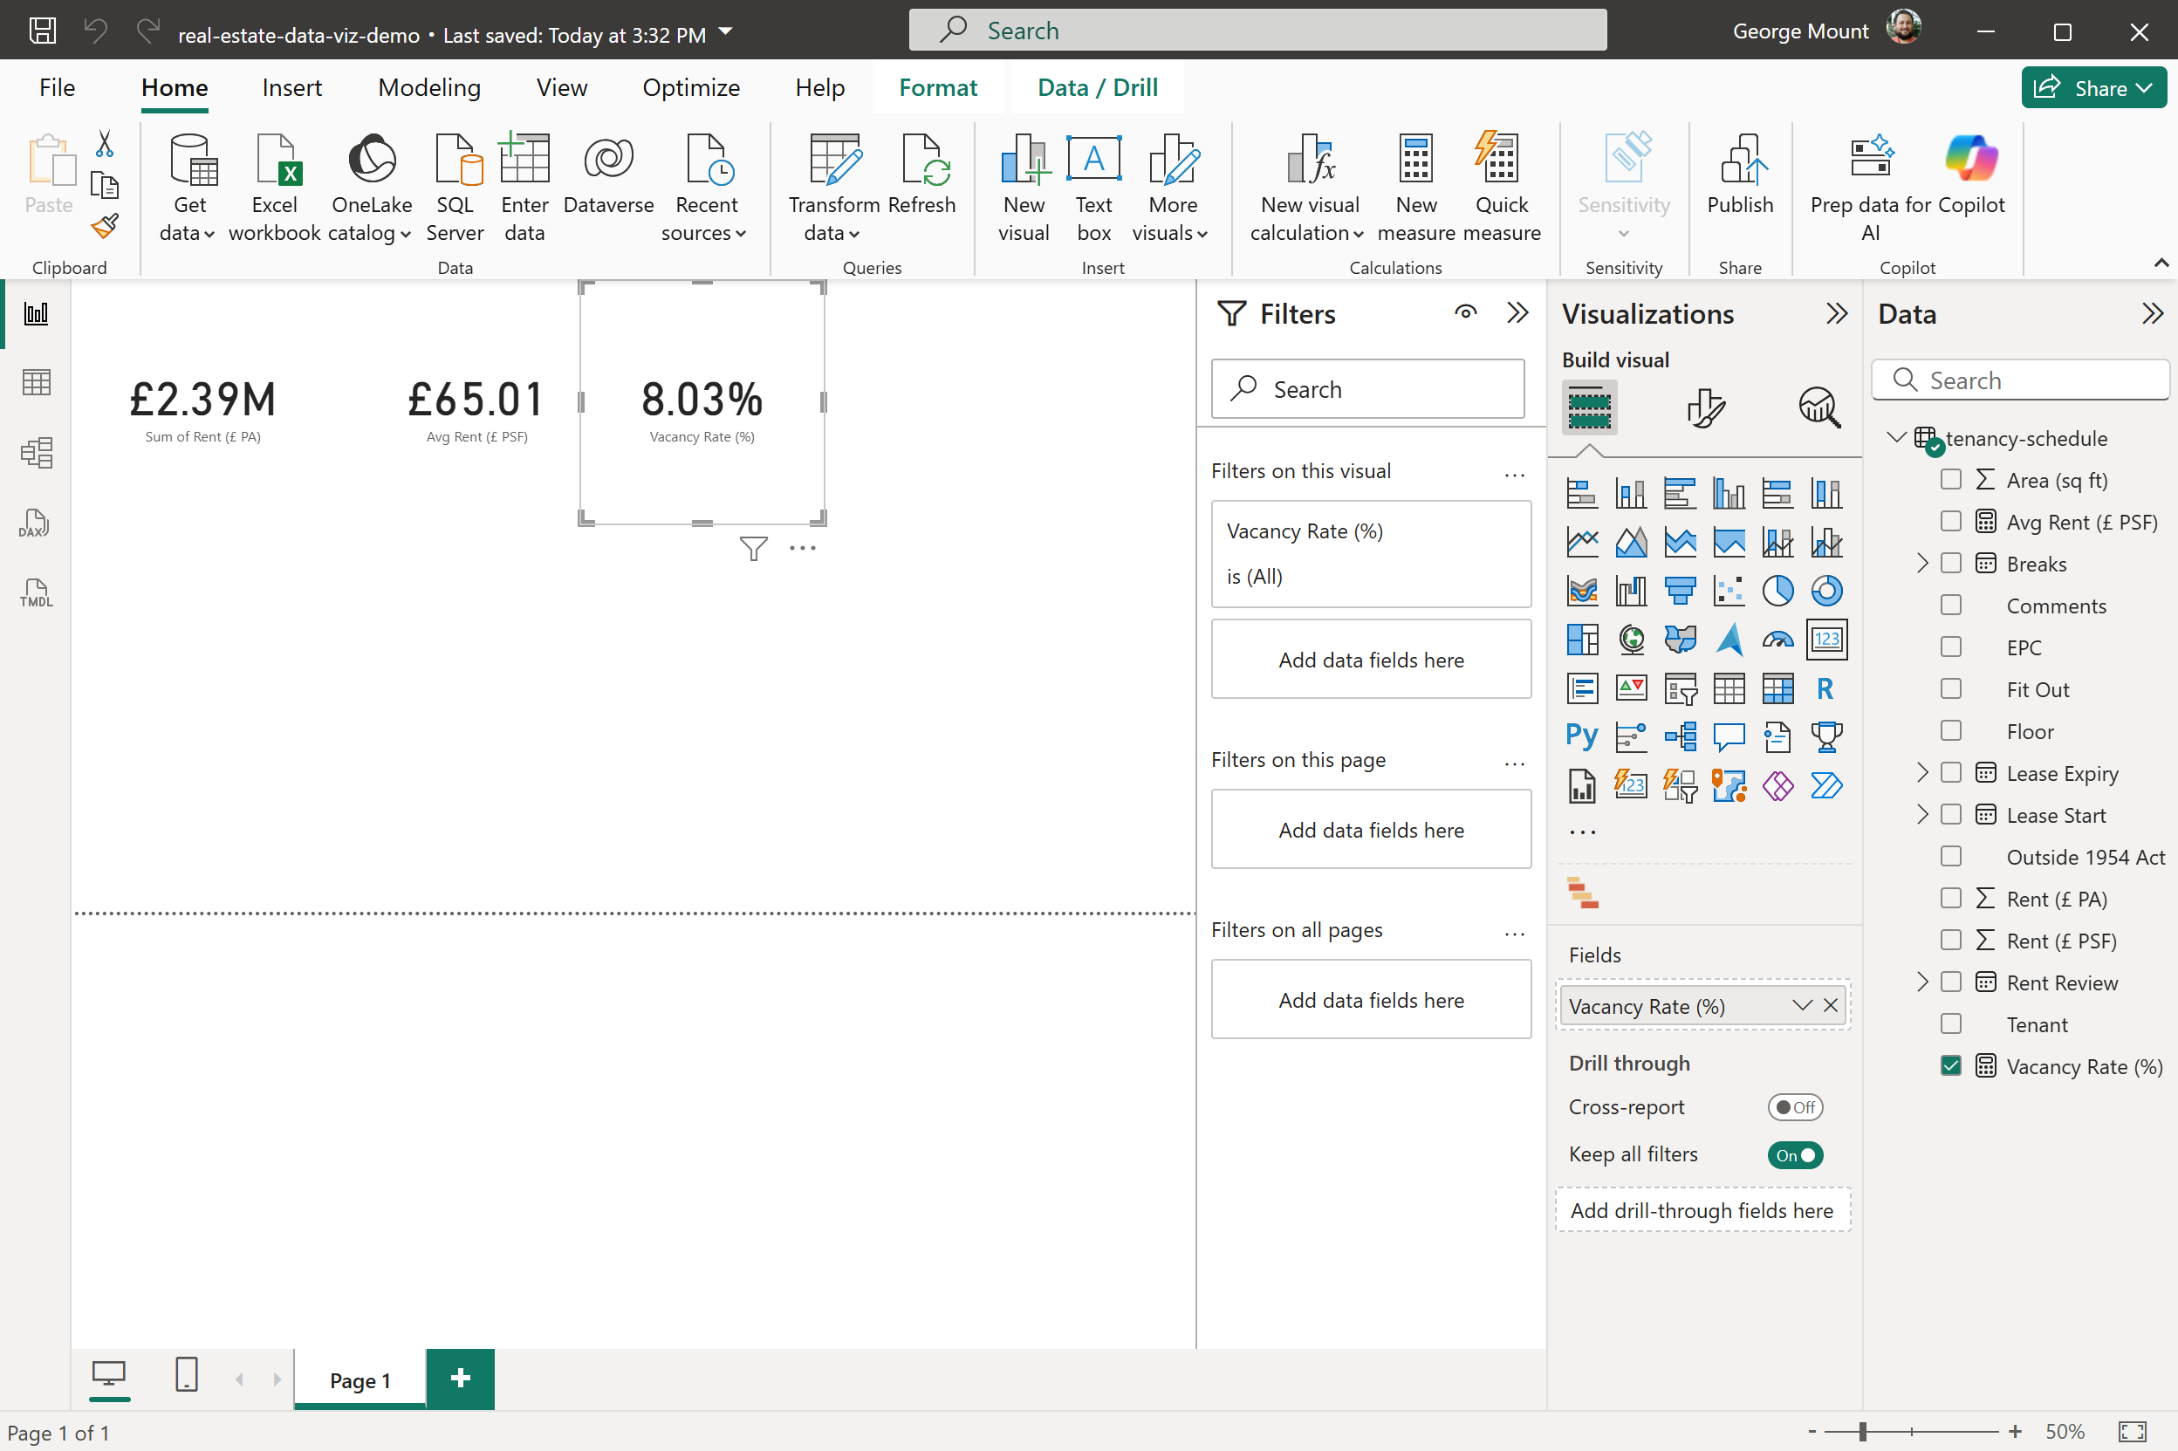Collapse the tenancy-schedule table tree
This screenshot has width=2178, height=1451.
coord(1896,438)
